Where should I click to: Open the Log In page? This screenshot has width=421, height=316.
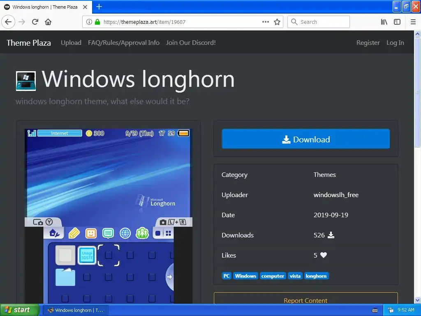coord(395,43)
